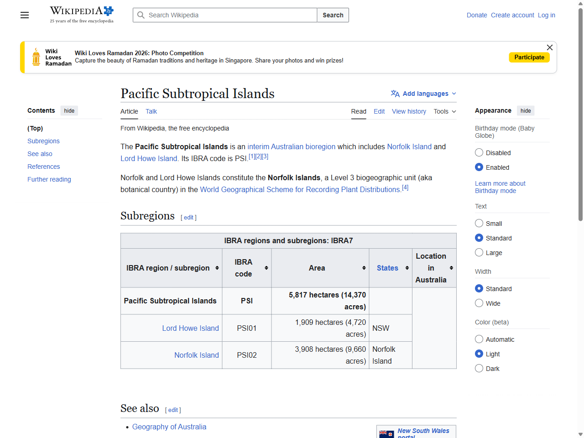Click the PSI01 table cell
The height and width of the screenshot is (438, 584).
(247, 328)
